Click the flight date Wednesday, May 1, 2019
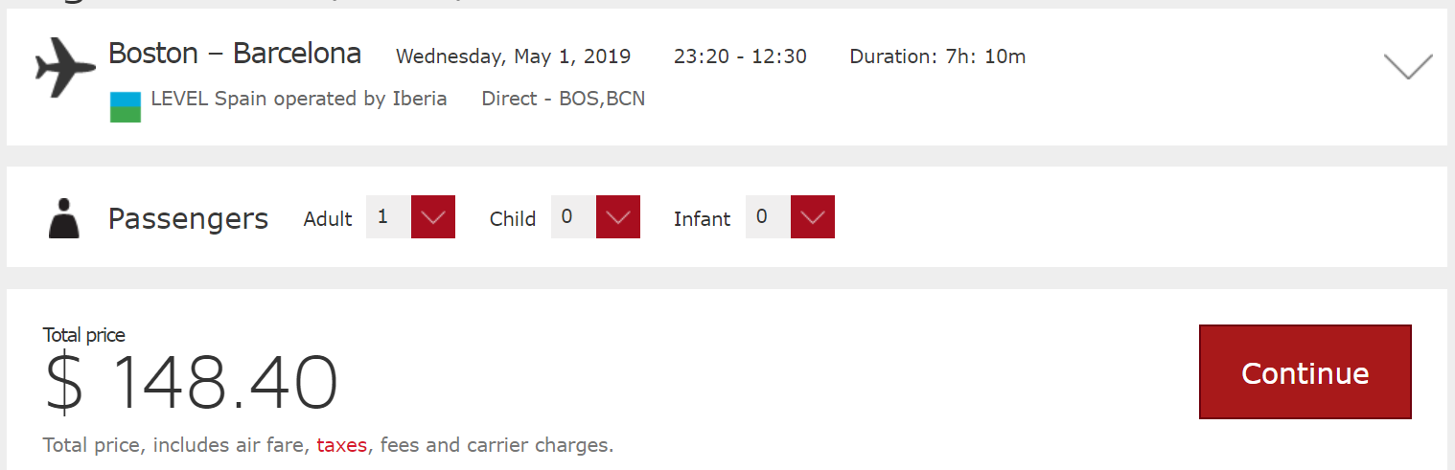Viewport: 1455px width, 470px height. (x=513, y=56)
